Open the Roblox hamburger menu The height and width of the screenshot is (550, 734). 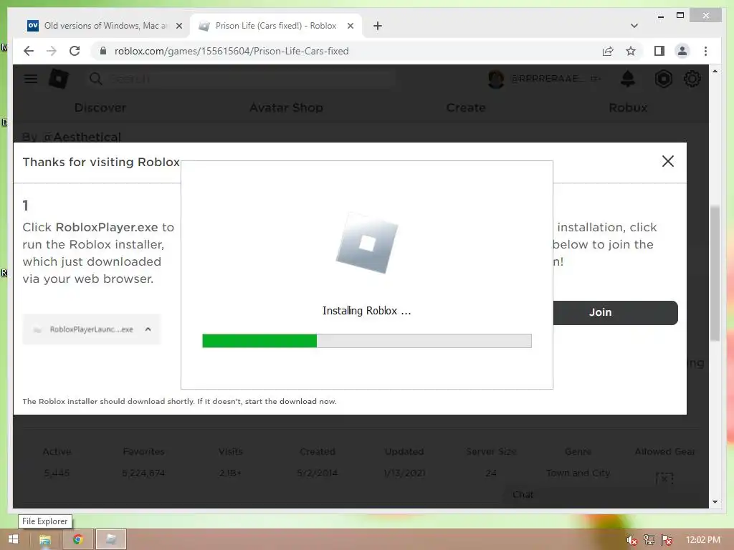tap(31, 79)
